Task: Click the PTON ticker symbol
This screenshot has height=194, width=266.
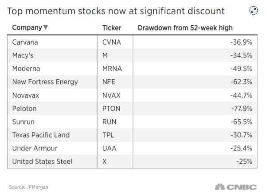Action: click(111, 109)
